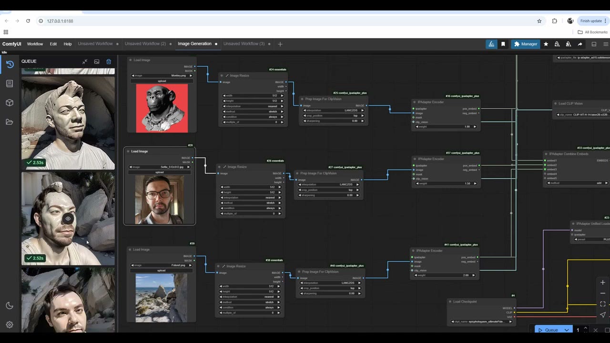The height and width of the screenshot is (343, 610).
Task: Click the star icon in top toolbar
Action: (x=546, y=44)
